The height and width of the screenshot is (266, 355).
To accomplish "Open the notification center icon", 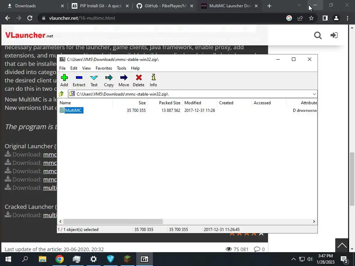I will click(344, 259).
